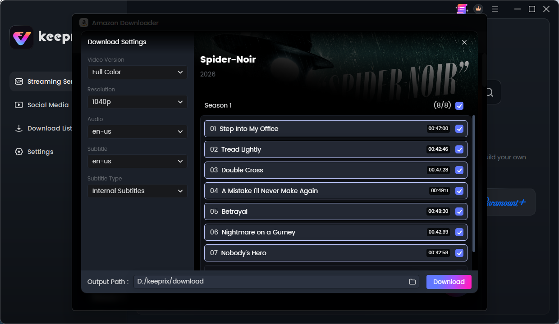Image resolution: width=559 pixels, height=324 pixels.
Task: Click duration 00:47:00 badge
Action: [438, 129]
